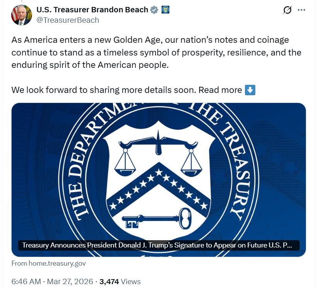Open the three-dot More options menu

[301, 10]
